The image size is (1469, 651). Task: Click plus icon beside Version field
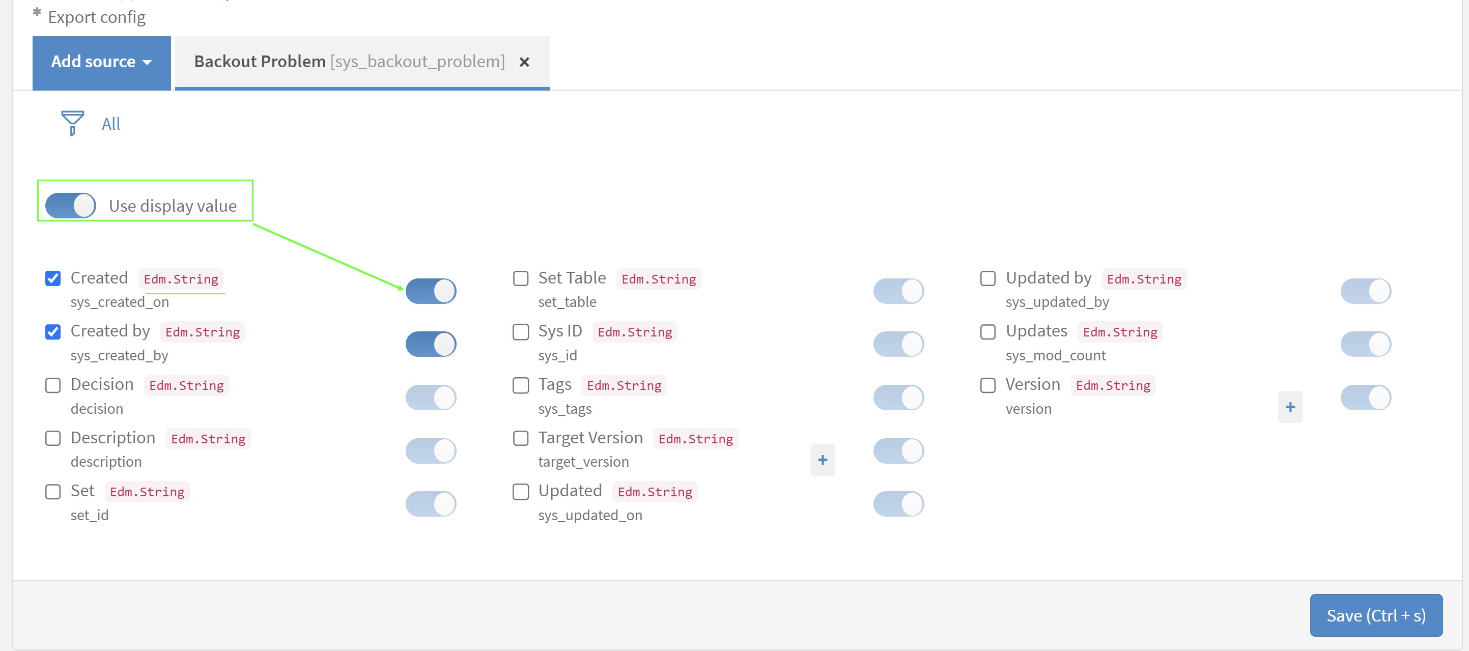point(1289,407)
